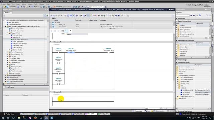The width and height of the screenshot is (214, 120).
Task: Click the Open project icon
Action: pos(5,7)
